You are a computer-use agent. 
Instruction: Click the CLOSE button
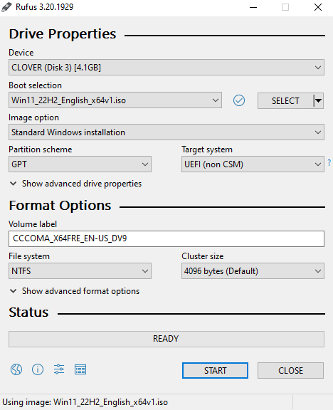pyautogui.click(x=290, y=370)
